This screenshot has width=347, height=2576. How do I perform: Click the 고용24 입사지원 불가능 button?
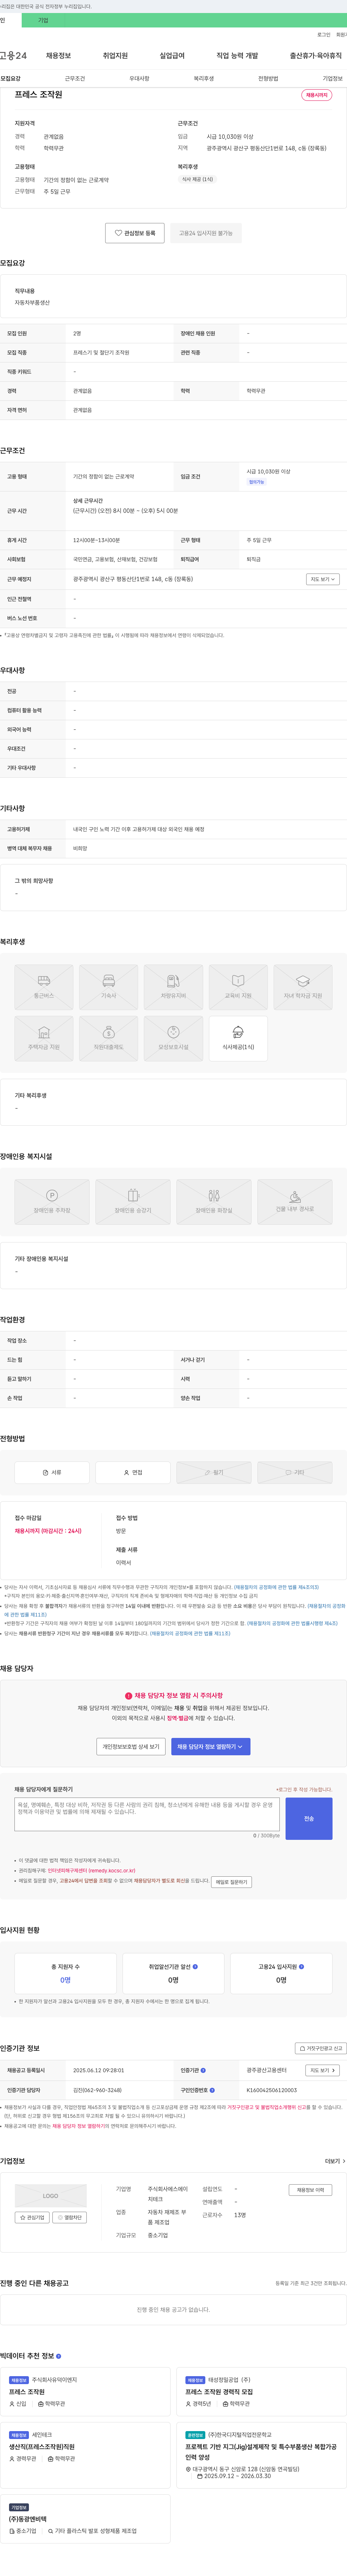pyautogui.click(x=206, y=233)
